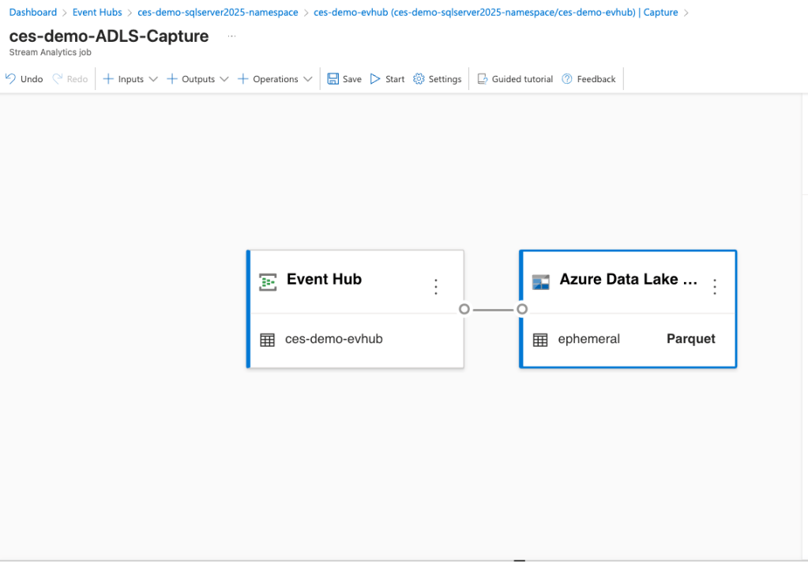Click the Undo arrow icon
This screenshot has height=565, width=808.
[x=10, y=79]
